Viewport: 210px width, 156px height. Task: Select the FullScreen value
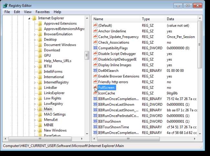pos(106,87)
